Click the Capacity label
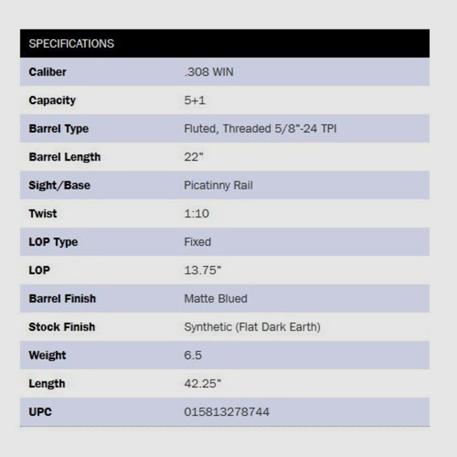 pyautogui.click(x=52, y=100)
